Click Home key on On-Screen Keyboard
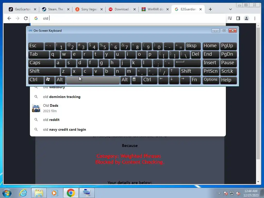This screenshot has height=198, width=264. point(211,46)
